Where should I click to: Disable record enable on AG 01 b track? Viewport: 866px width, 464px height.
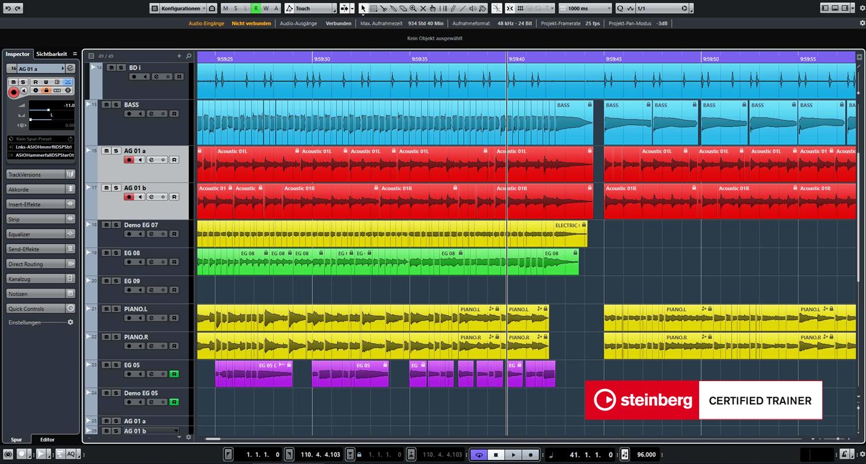click(x=129, y=197)
